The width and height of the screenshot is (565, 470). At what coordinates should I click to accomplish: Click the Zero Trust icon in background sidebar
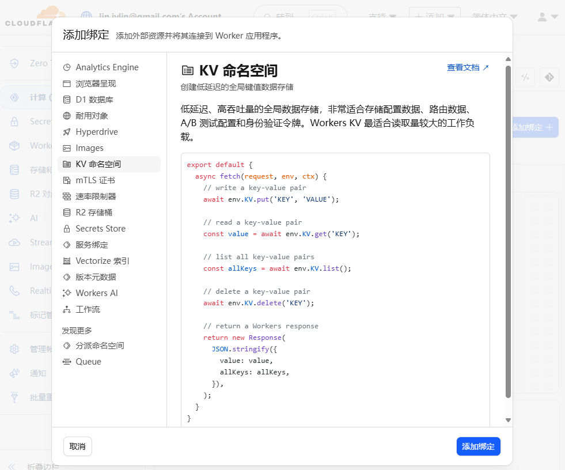click(14, 63)
